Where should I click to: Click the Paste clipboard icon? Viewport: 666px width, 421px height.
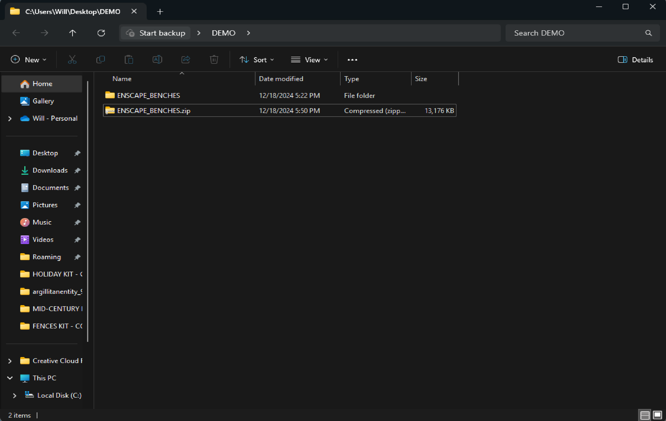coord(129,60)
